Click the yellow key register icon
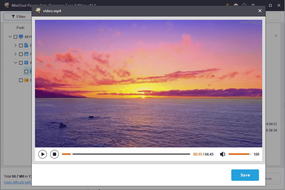 [x=228, y=5]
